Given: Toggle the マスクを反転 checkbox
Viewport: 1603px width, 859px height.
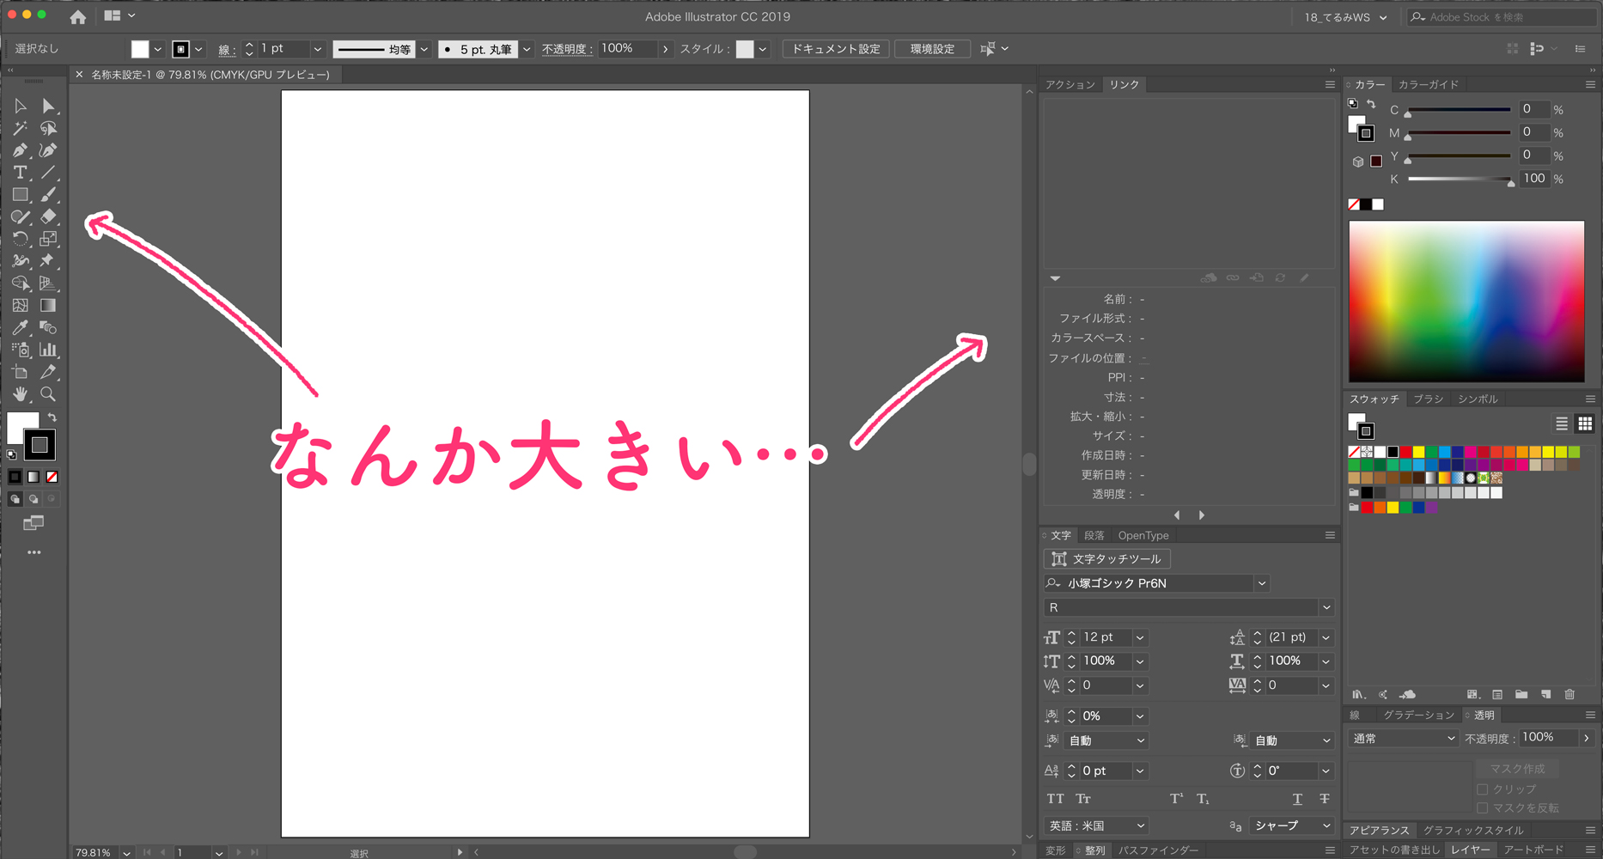Looking at the screenshot, I should 1482,807.
